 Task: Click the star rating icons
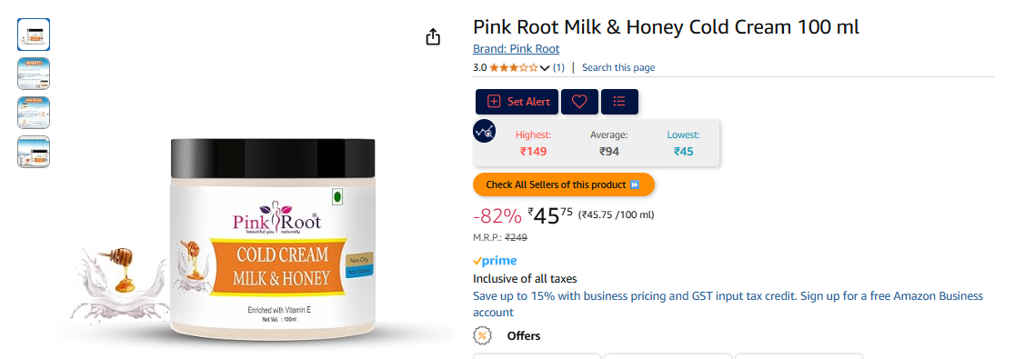click(514, 67)
